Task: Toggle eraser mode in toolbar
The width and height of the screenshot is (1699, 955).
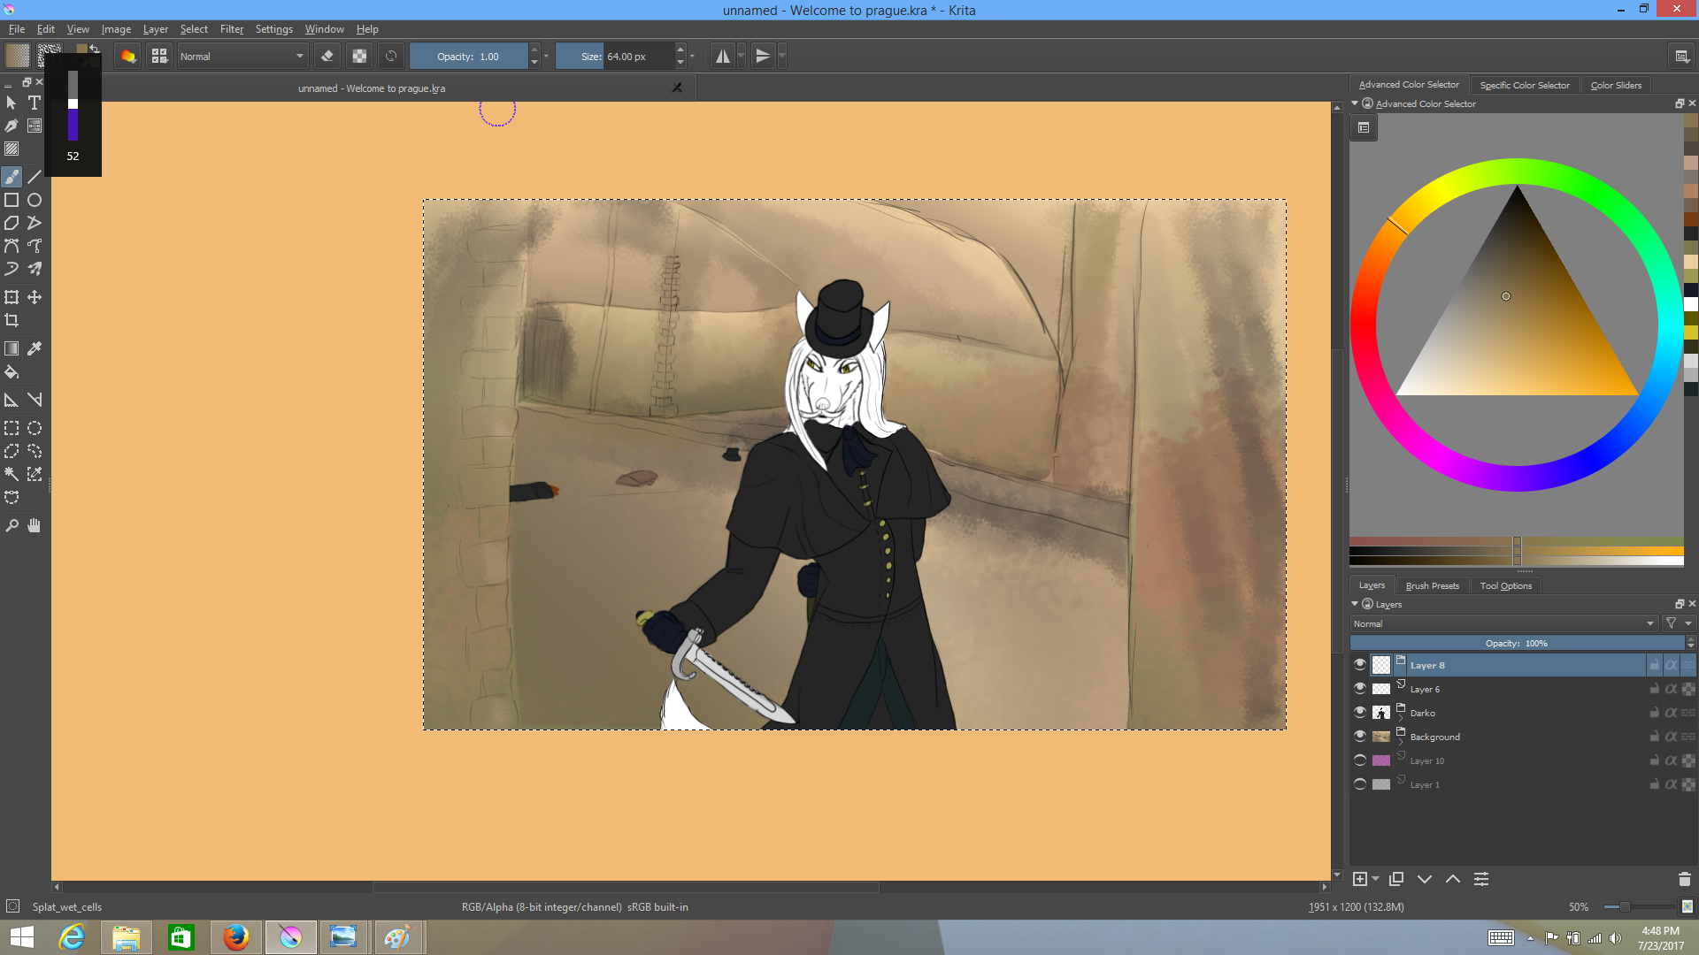Action: (x=327, y=56)
